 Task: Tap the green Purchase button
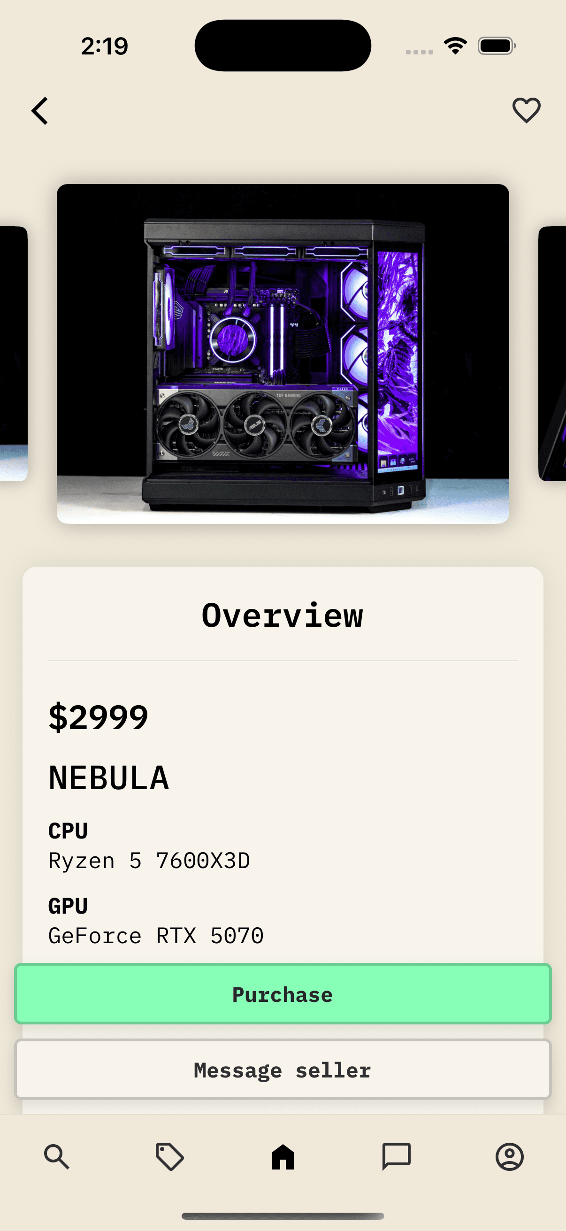283,994
